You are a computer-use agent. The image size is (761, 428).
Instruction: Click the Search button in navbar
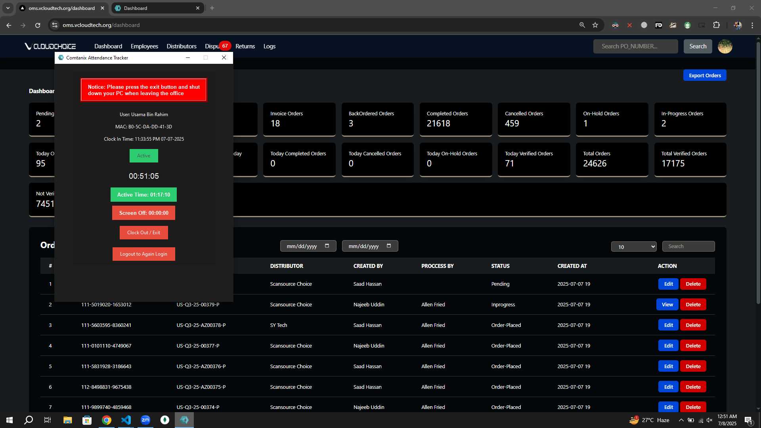click(698, 46)
